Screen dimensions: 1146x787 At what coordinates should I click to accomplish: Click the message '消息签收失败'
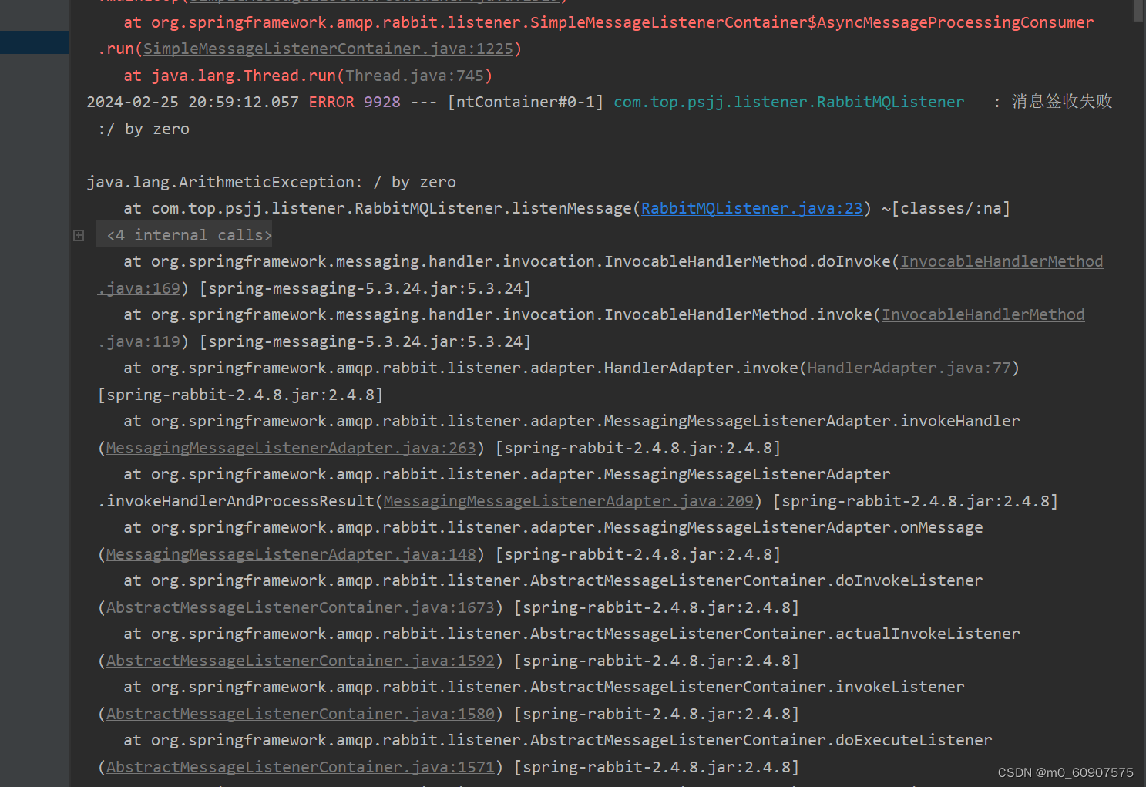tap(1062, 102)
